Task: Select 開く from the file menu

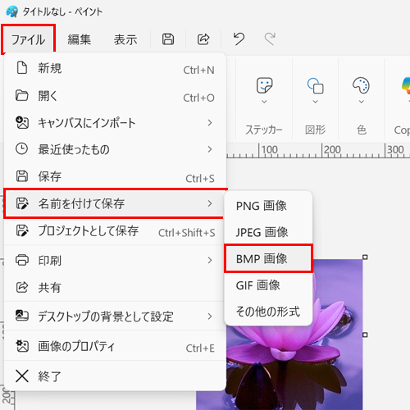Action: [115, 96]
